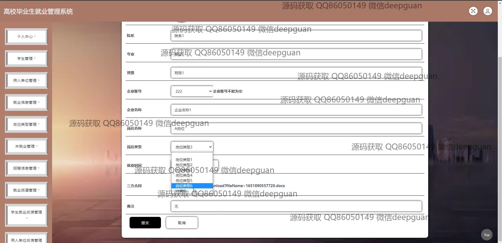Click the Top scroll-to-top button

487,235
